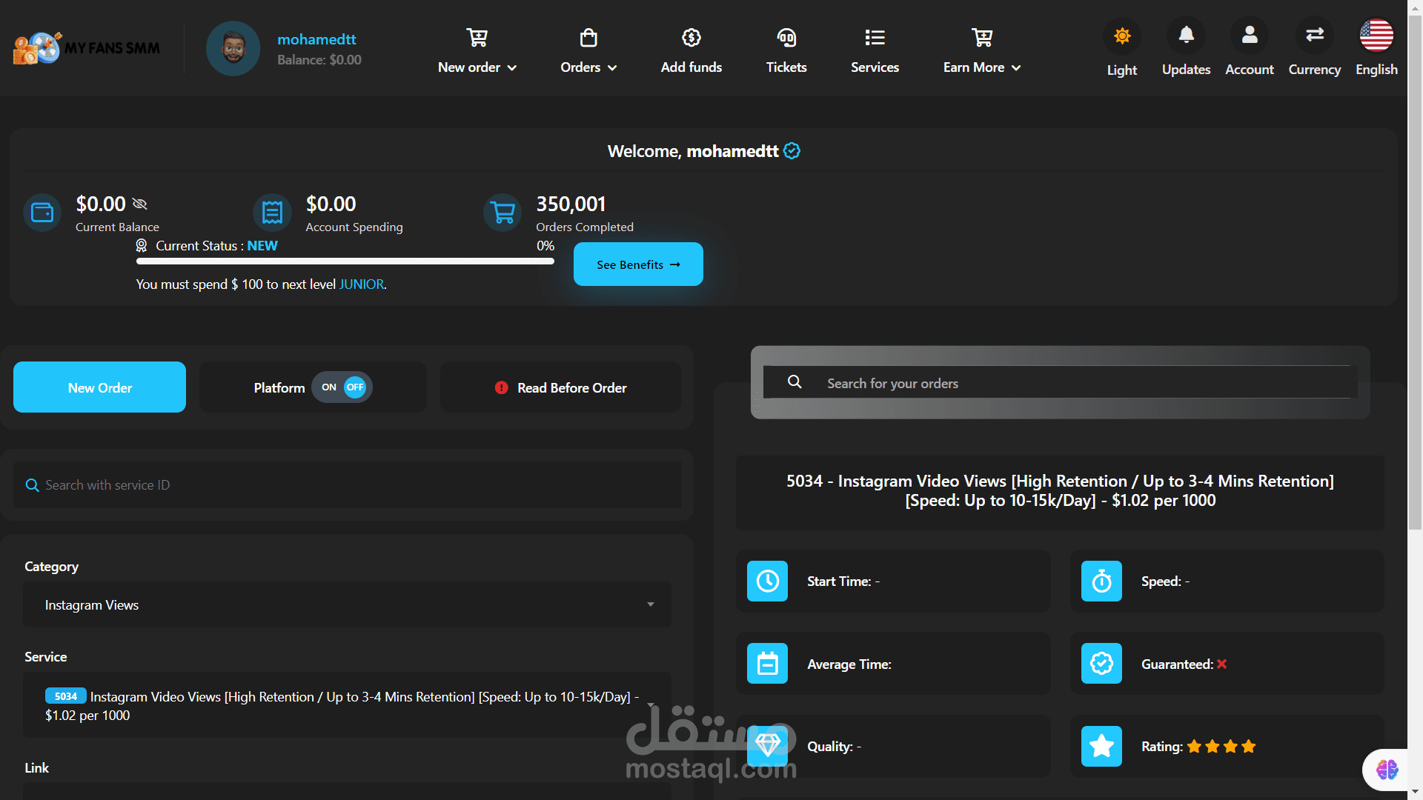This screenshot has width=1423, height=800.
Task: Click the Add funds dollar icon
Action: (691, 38)
